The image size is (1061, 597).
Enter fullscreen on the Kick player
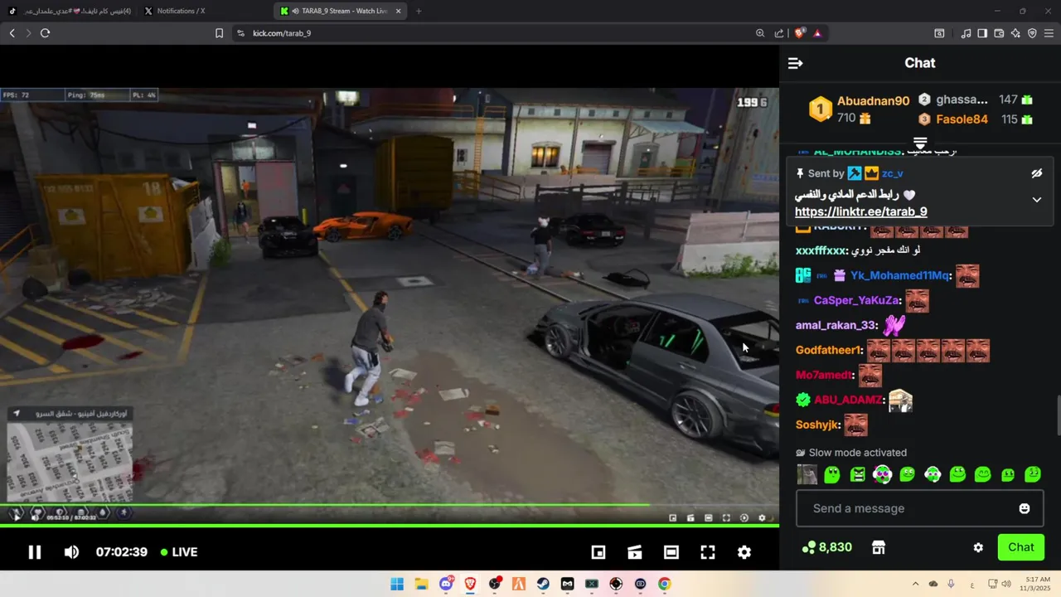click(x=708, y=552)
